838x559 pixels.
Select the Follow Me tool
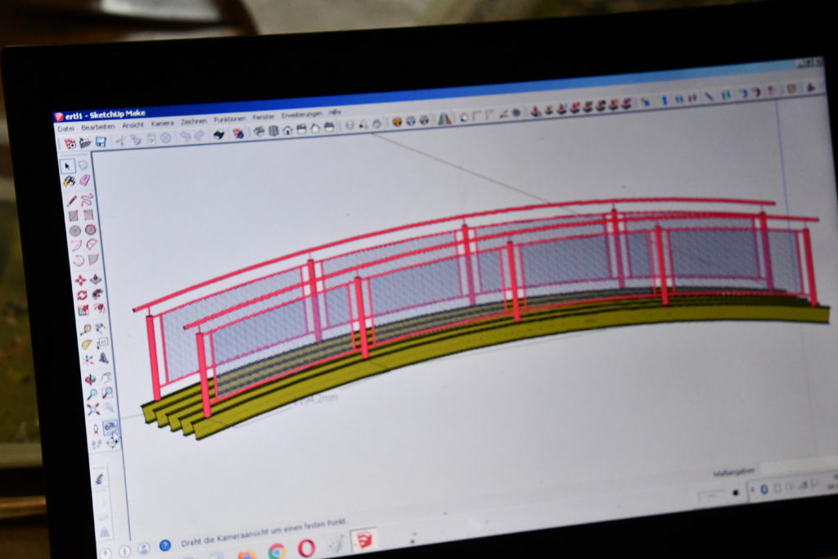tap(97, 295)
